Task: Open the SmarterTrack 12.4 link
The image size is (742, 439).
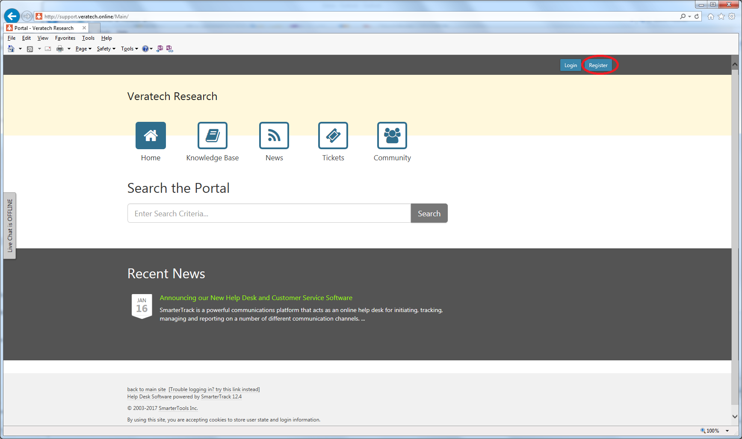Action: click(x=221, y=397)
